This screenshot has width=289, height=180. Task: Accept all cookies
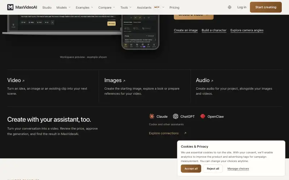point(191,168)
